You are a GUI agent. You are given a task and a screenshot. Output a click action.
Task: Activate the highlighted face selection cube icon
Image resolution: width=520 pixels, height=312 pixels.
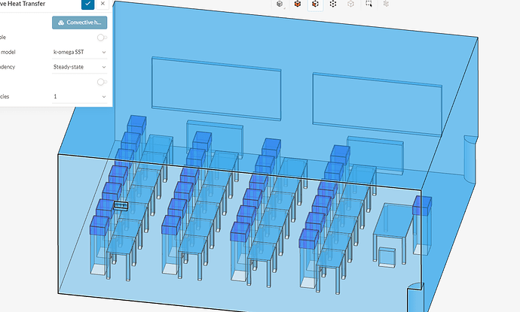[315, 4]
